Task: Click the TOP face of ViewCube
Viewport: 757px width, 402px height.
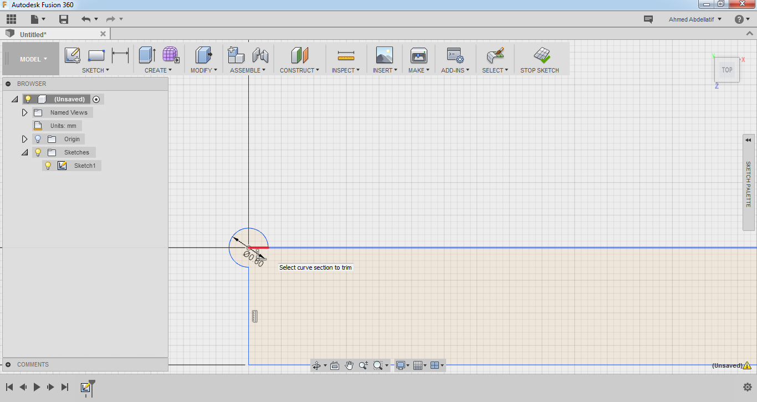Action: click(727, 70)
